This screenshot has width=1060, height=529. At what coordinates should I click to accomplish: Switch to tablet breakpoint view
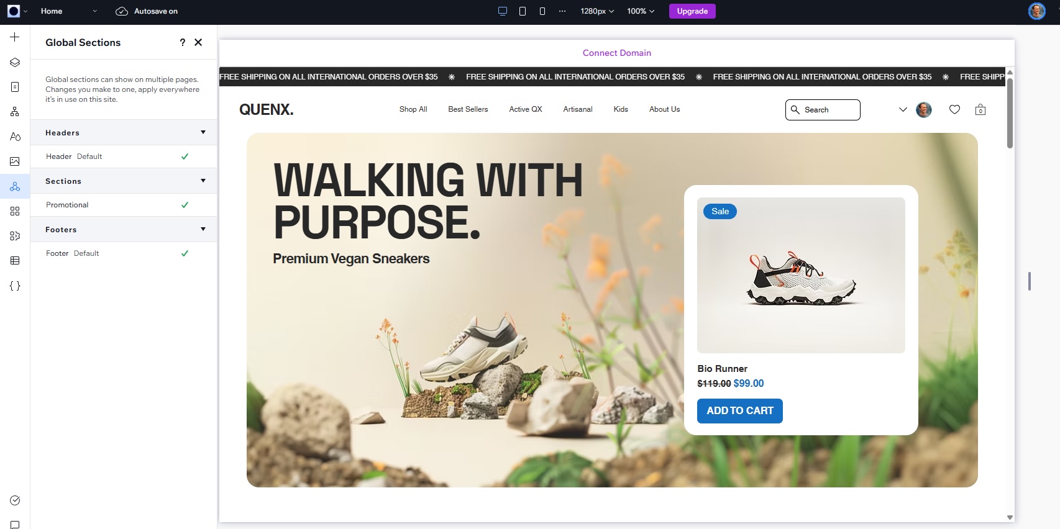point(523,11)
